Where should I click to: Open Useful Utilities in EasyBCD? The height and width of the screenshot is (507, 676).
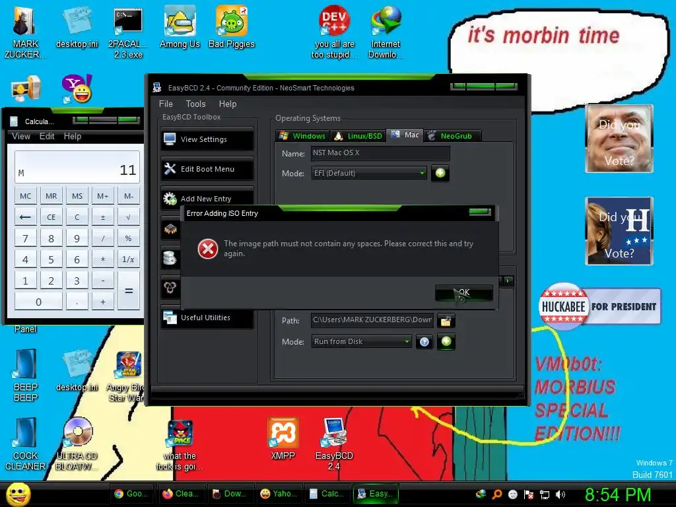[x=207, y=318]
